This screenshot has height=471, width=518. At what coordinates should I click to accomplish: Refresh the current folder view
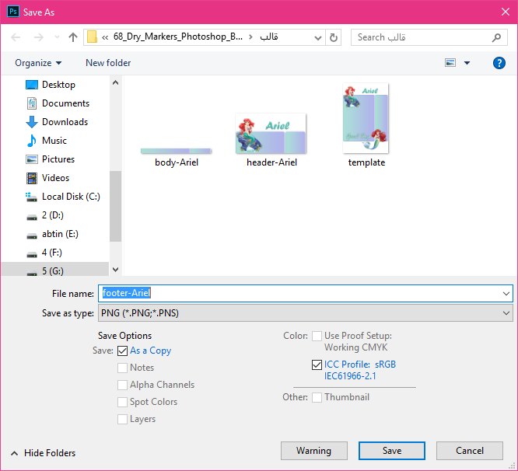tap(334, 37)
